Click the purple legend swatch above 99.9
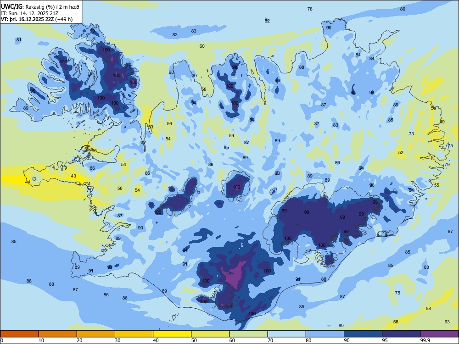The image size is (459, 344). (x=439, y=334)
